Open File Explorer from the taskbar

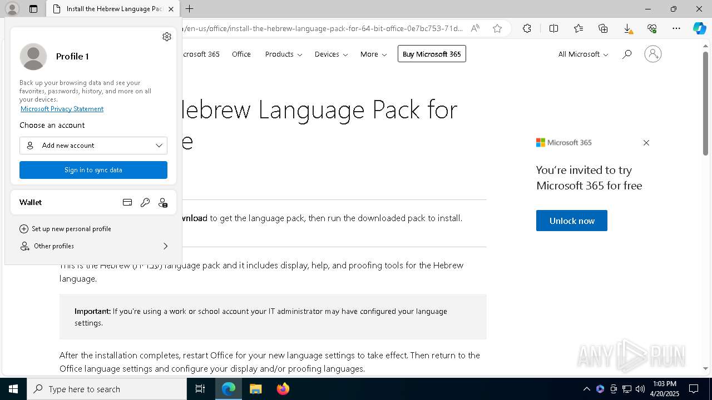(255, 389)
